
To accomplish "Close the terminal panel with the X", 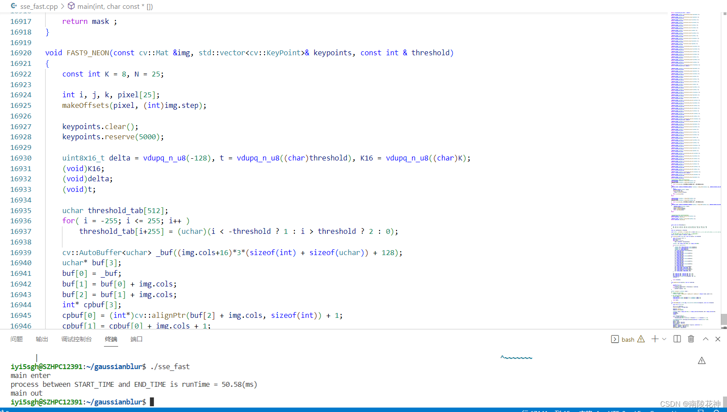I will [x=718, y=339].
